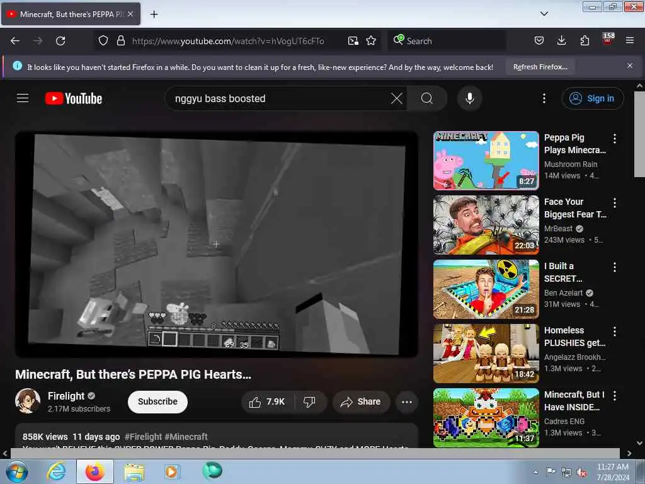Click the horizontal page scrollbar
The height and width of the screenshot is (484, 645).
point(315,453)
